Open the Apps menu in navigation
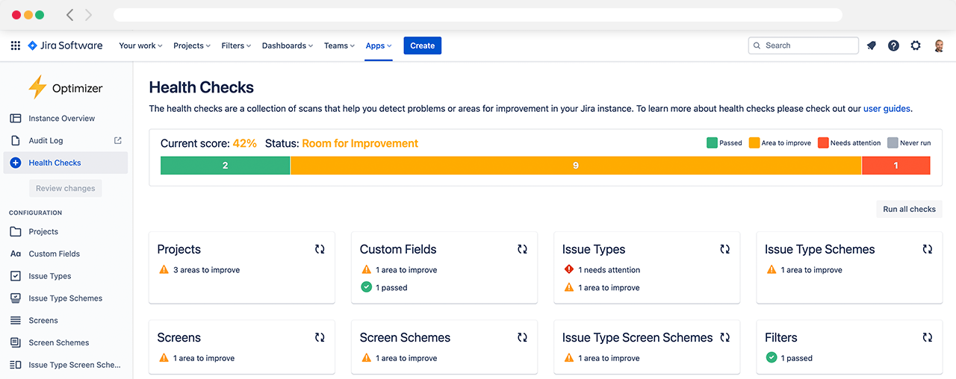Viewport: 956px width, 379px height. (x=379, y=46)
